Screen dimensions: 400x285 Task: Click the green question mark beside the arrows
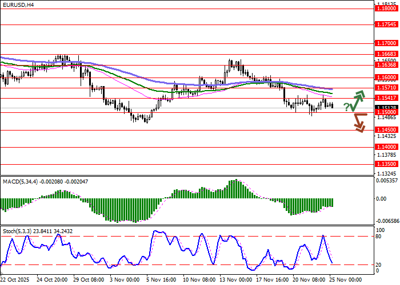tap(346, 107)
